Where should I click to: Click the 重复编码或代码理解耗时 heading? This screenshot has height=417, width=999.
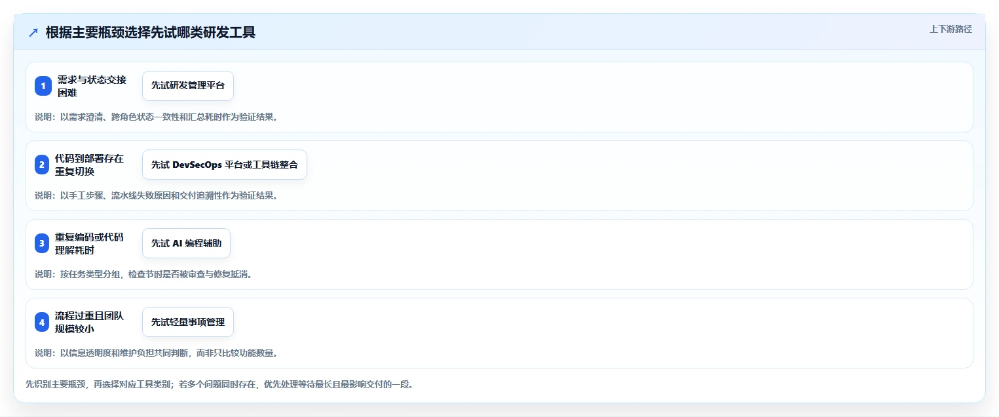pos(89,243)
